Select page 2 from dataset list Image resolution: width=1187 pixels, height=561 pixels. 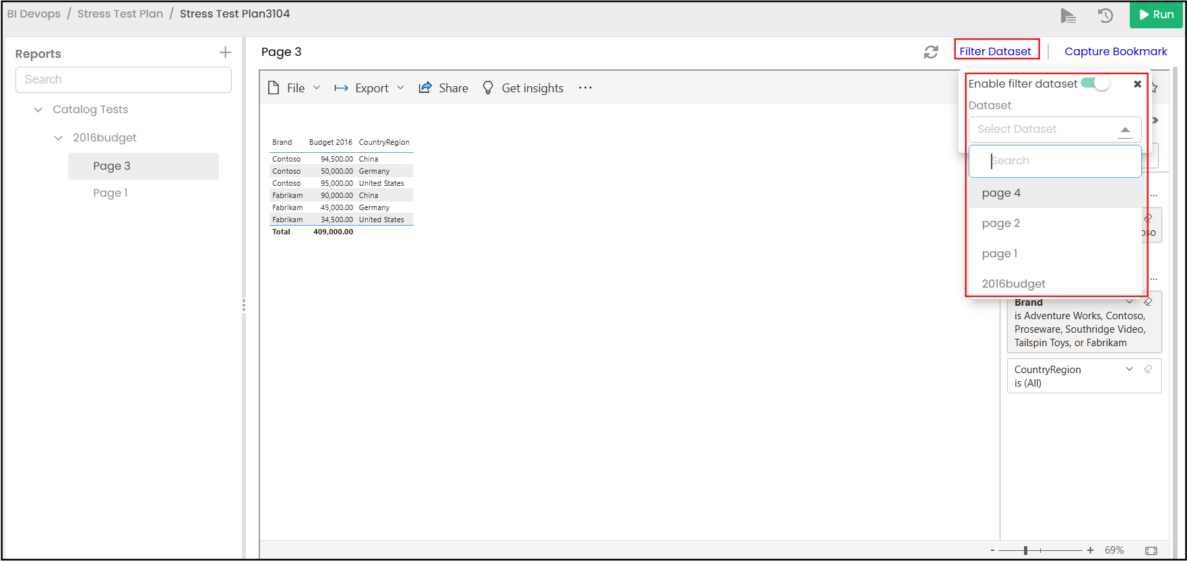pos(1001,224)
